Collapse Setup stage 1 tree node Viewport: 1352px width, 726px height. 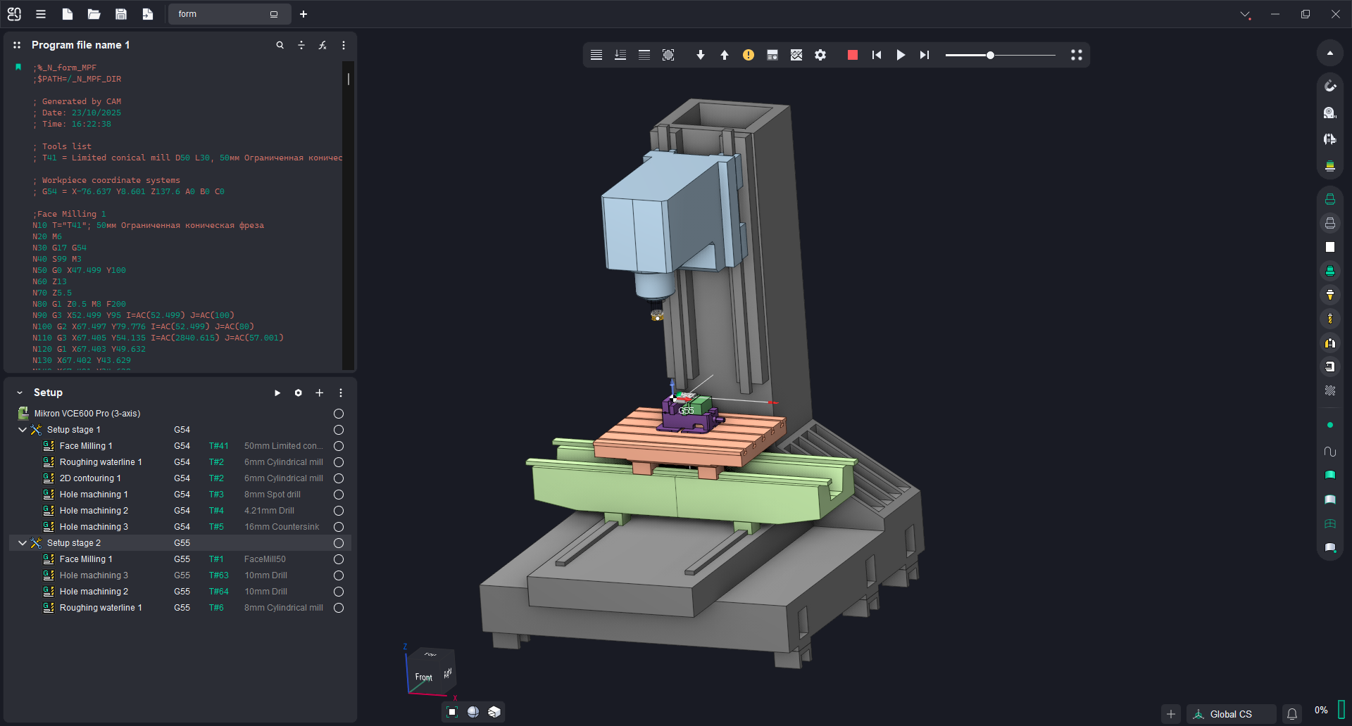tap(23, 430)
